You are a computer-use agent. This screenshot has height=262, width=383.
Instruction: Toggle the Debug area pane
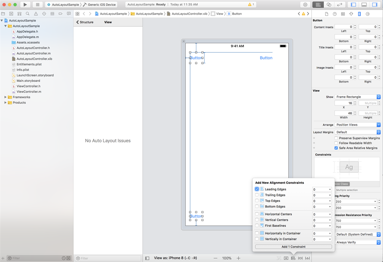364,4
